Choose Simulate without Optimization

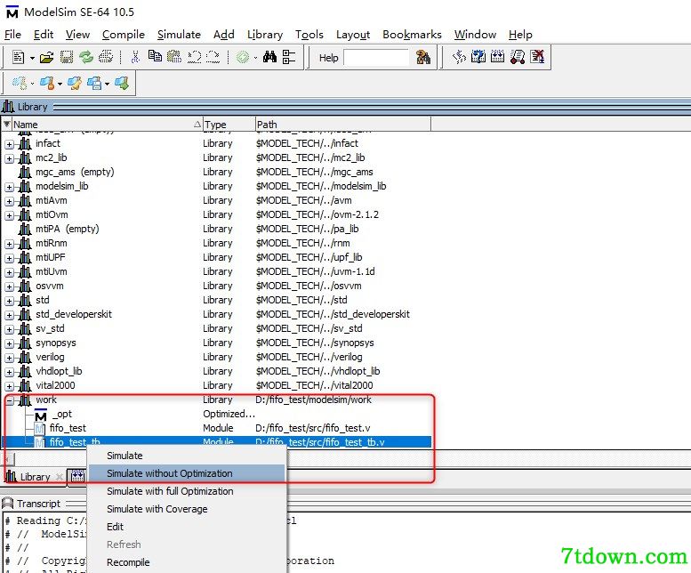[x=188, y=473]
